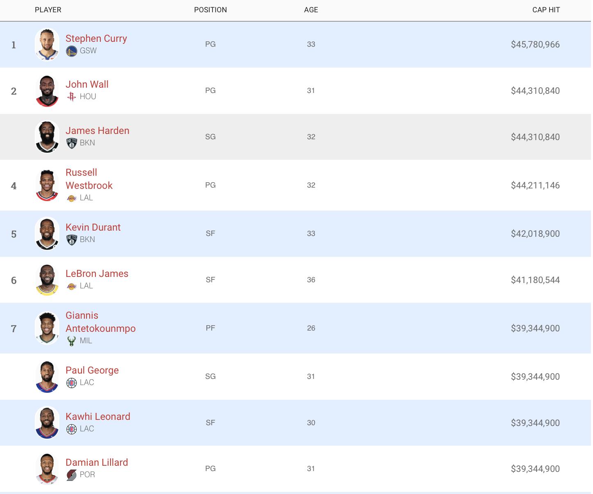Click the Milwaukee Bucks team logo
This screenshot has width=593, height=494.
click(71, 341)
